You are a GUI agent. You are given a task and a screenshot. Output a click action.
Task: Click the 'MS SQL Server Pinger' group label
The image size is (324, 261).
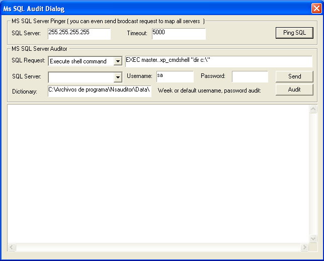[x=108, y=21]
